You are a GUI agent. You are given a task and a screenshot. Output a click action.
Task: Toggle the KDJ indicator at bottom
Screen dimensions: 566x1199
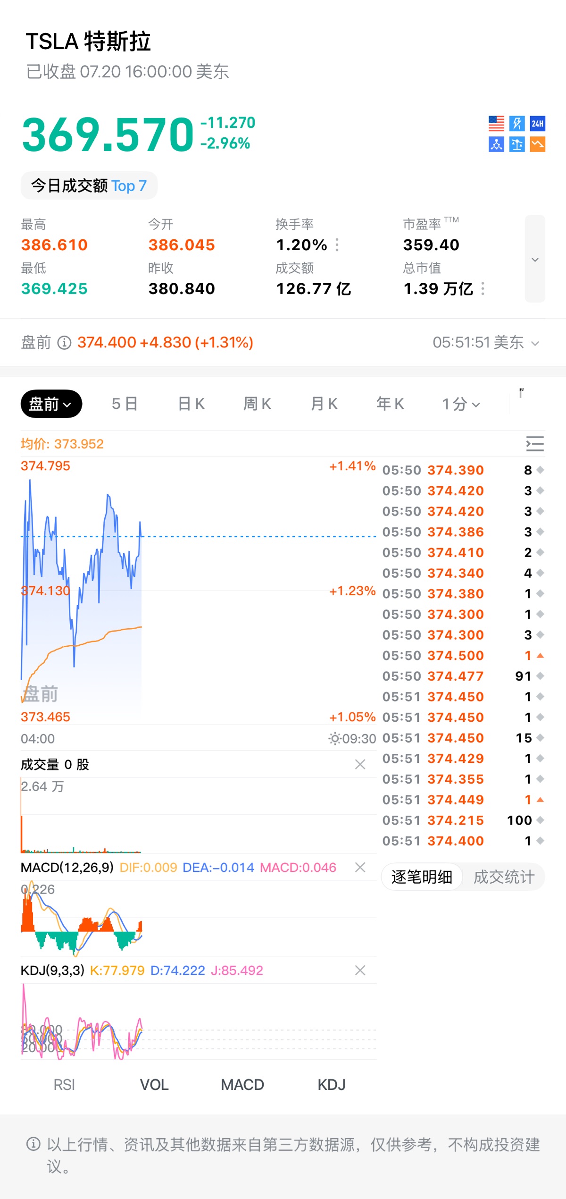[x=332, y=1085]
